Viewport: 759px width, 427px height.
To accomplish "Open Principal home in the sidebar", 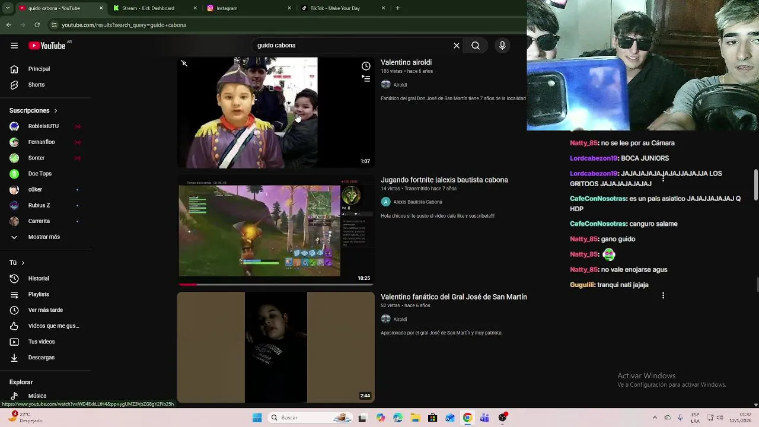I will pyautogui.click(x=45, y=69).
